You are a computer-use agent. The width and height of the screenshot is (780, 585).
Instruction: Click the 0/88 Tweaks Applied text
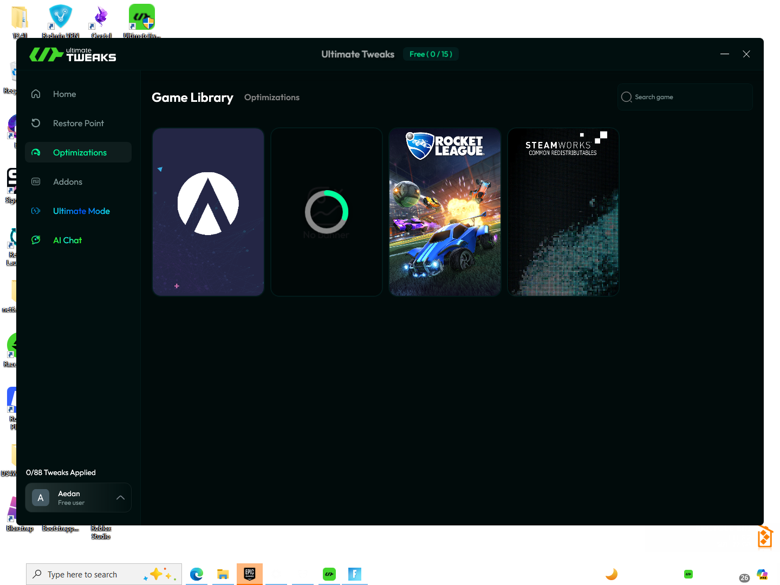coord(61,472)
